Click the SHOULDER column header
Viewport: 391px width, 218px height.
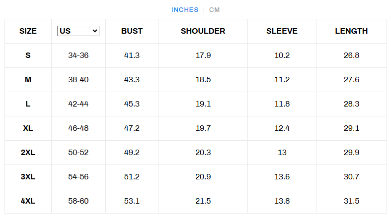pos(203,31)
